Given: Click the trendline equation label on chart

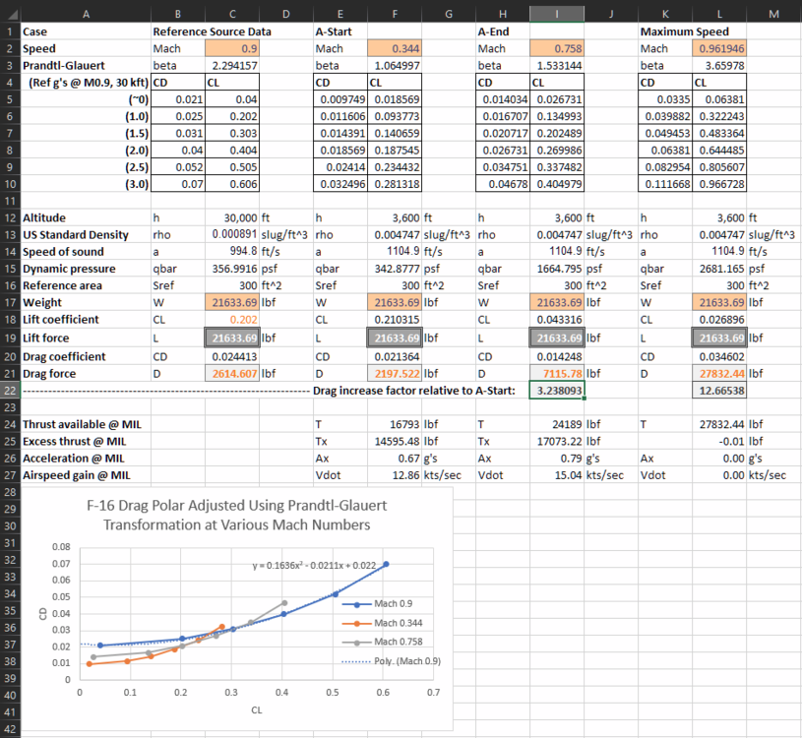Looking at the screenshot, I should 314,565.
